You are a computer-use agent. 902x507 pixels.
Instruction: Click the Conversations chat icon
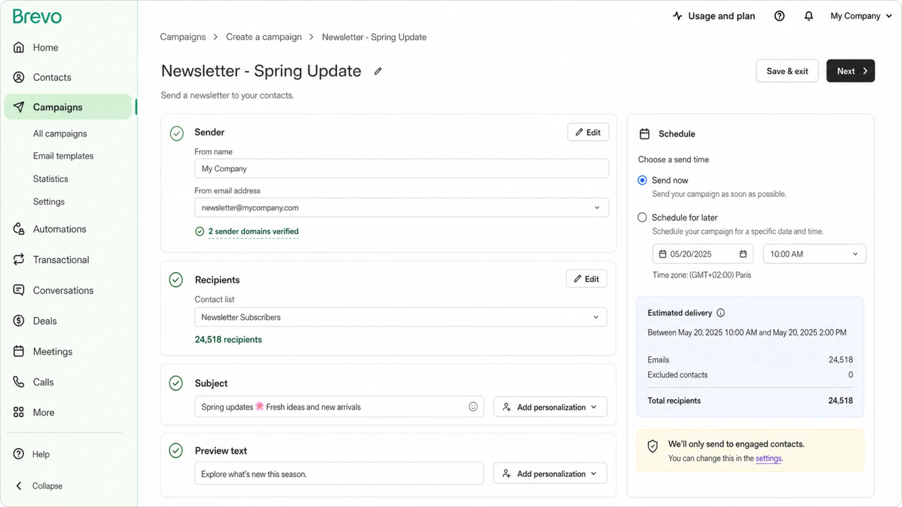[19, 290]
